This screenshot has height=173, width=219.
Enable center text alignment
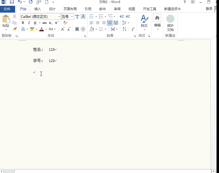point(98,23)
